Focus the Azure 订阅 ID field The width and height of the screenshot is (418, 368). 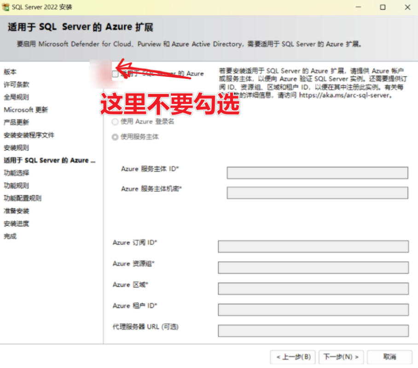[313, 247]
